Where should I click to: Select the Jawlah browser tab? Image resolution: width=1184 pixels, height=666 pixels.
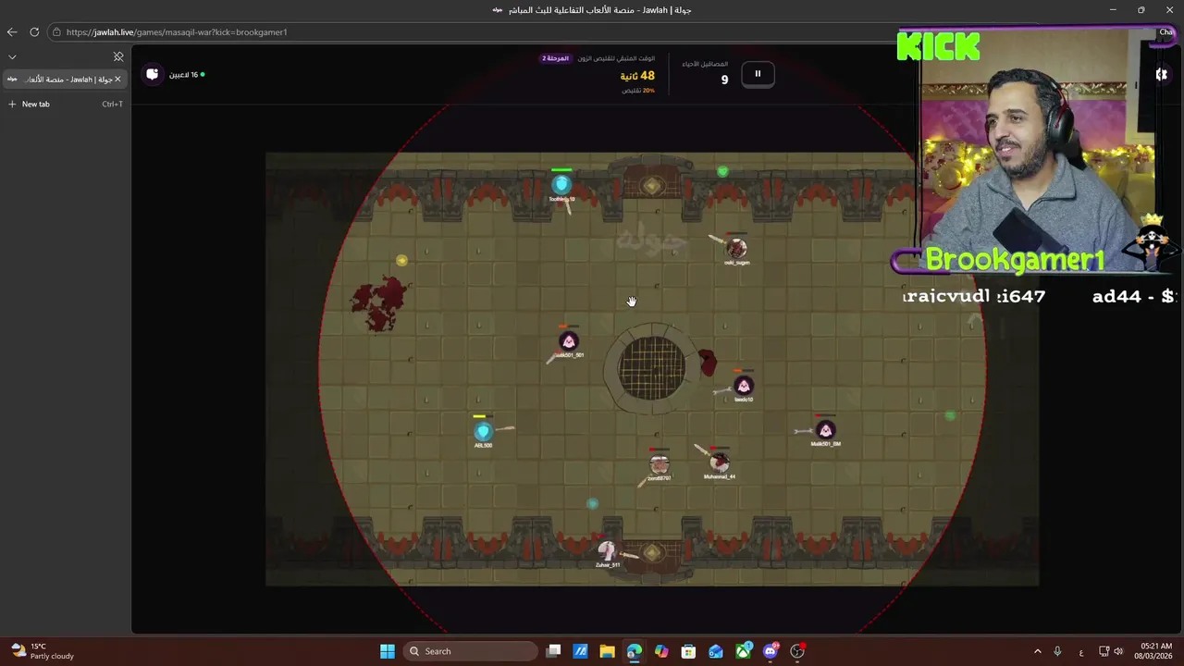[x=65, y=80]
